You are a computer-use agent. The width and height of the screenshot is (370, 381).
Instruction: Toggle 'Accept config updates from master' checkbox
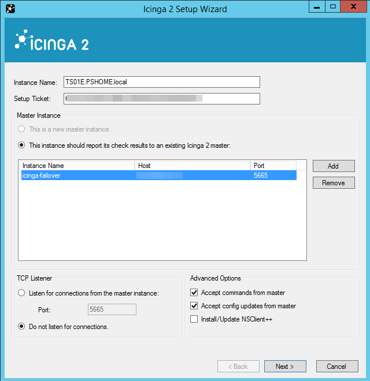click(x=194, y=306)
